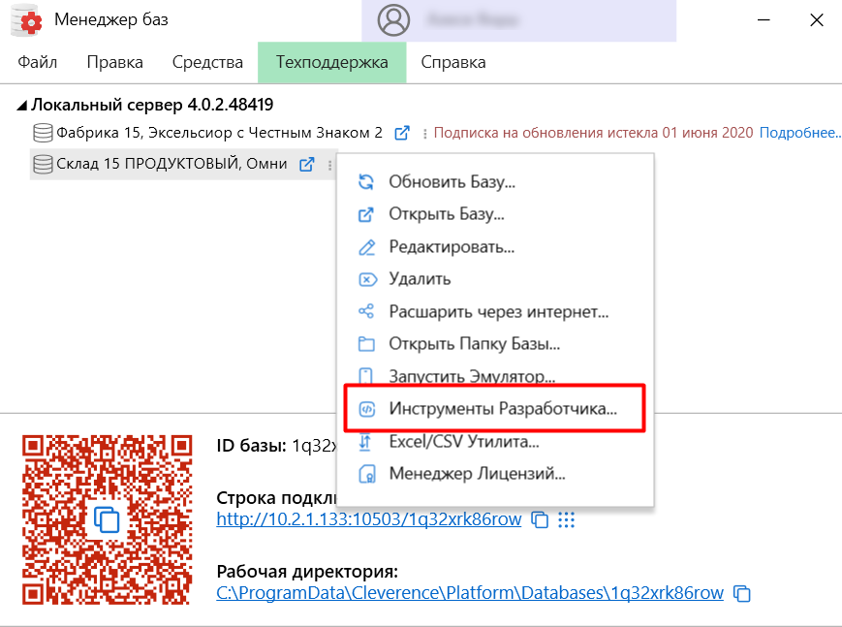
Task: Click the QR grid icon beside the URL
Action: tap(567, 520)
